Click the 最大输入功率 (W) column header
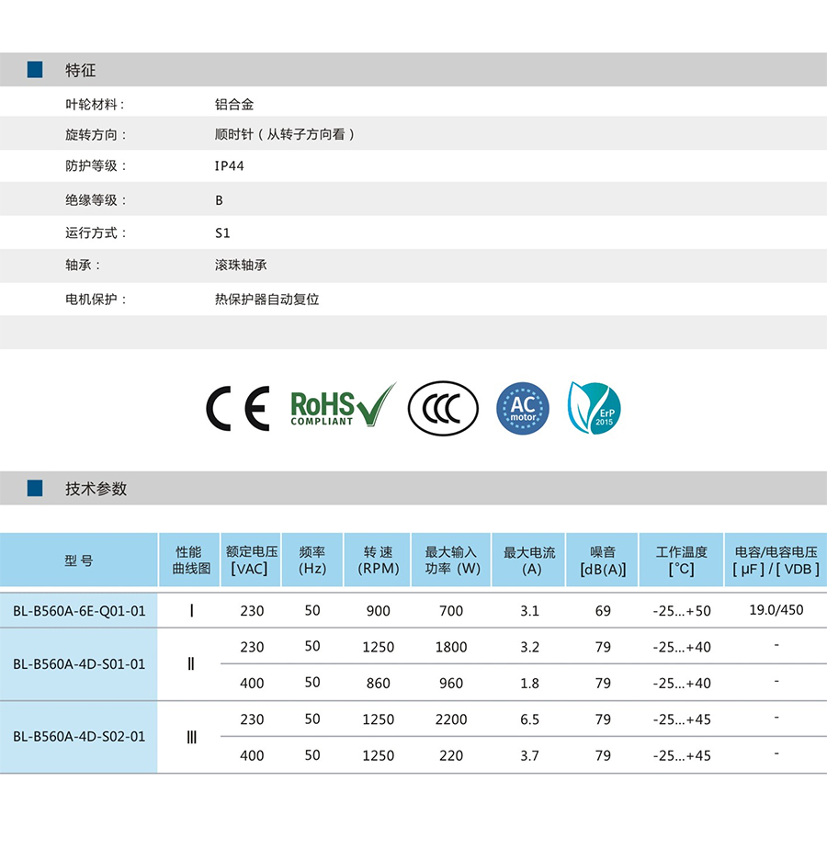Viewport: 827px width, 849px height. tap(452, 560)
